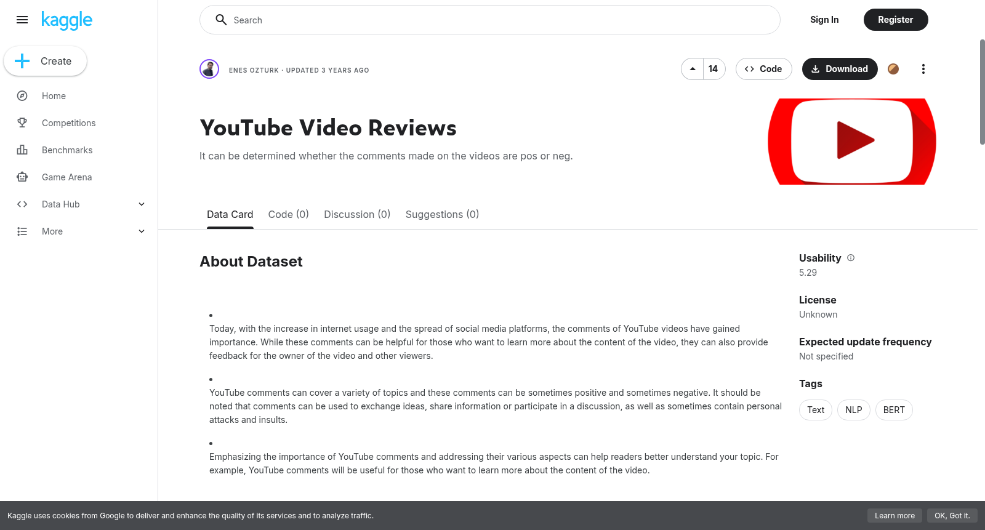Click the Sign In link
This screenshot has height=530, width=985.
pyautogui.click(x=824, y=20)
